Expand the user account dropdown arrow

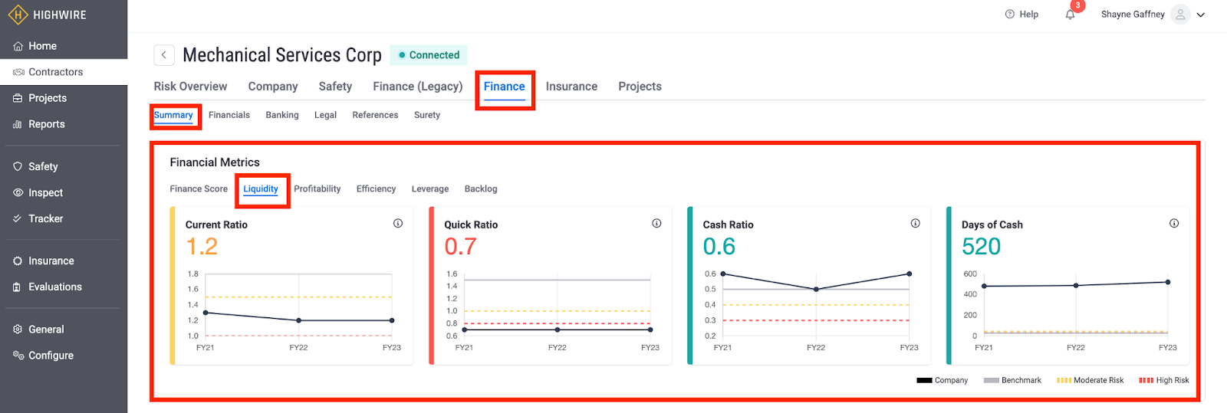click(1201, 15)
